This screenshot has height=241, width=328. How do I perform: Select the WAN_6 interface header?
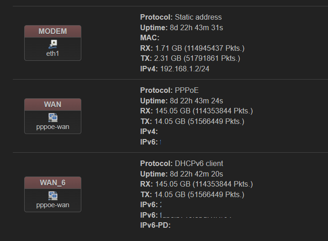pyautogui.click(x=53, y=183)
